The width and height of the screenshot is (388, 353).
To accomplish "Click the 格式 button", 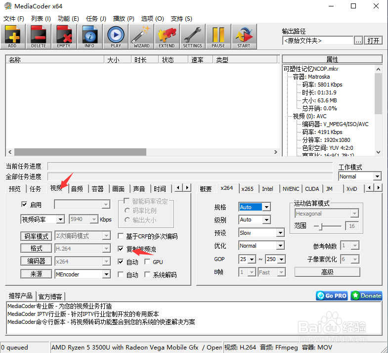I will [x=36, y=248].
